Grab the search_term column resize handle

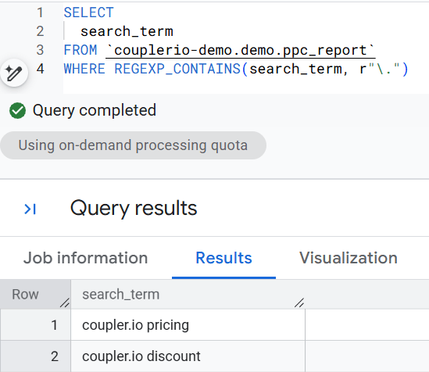click(299, 302)
